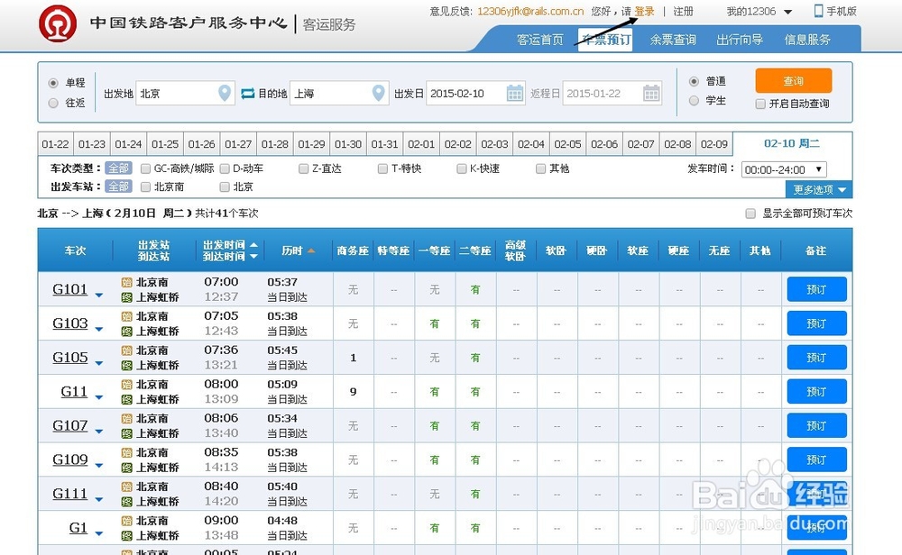Open the 信息服务 navigation tab
Screen dimensions: 902x555
(x=807, y=40)
